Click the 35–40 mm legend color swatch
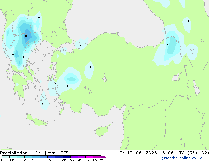 (x=82, y=157)
